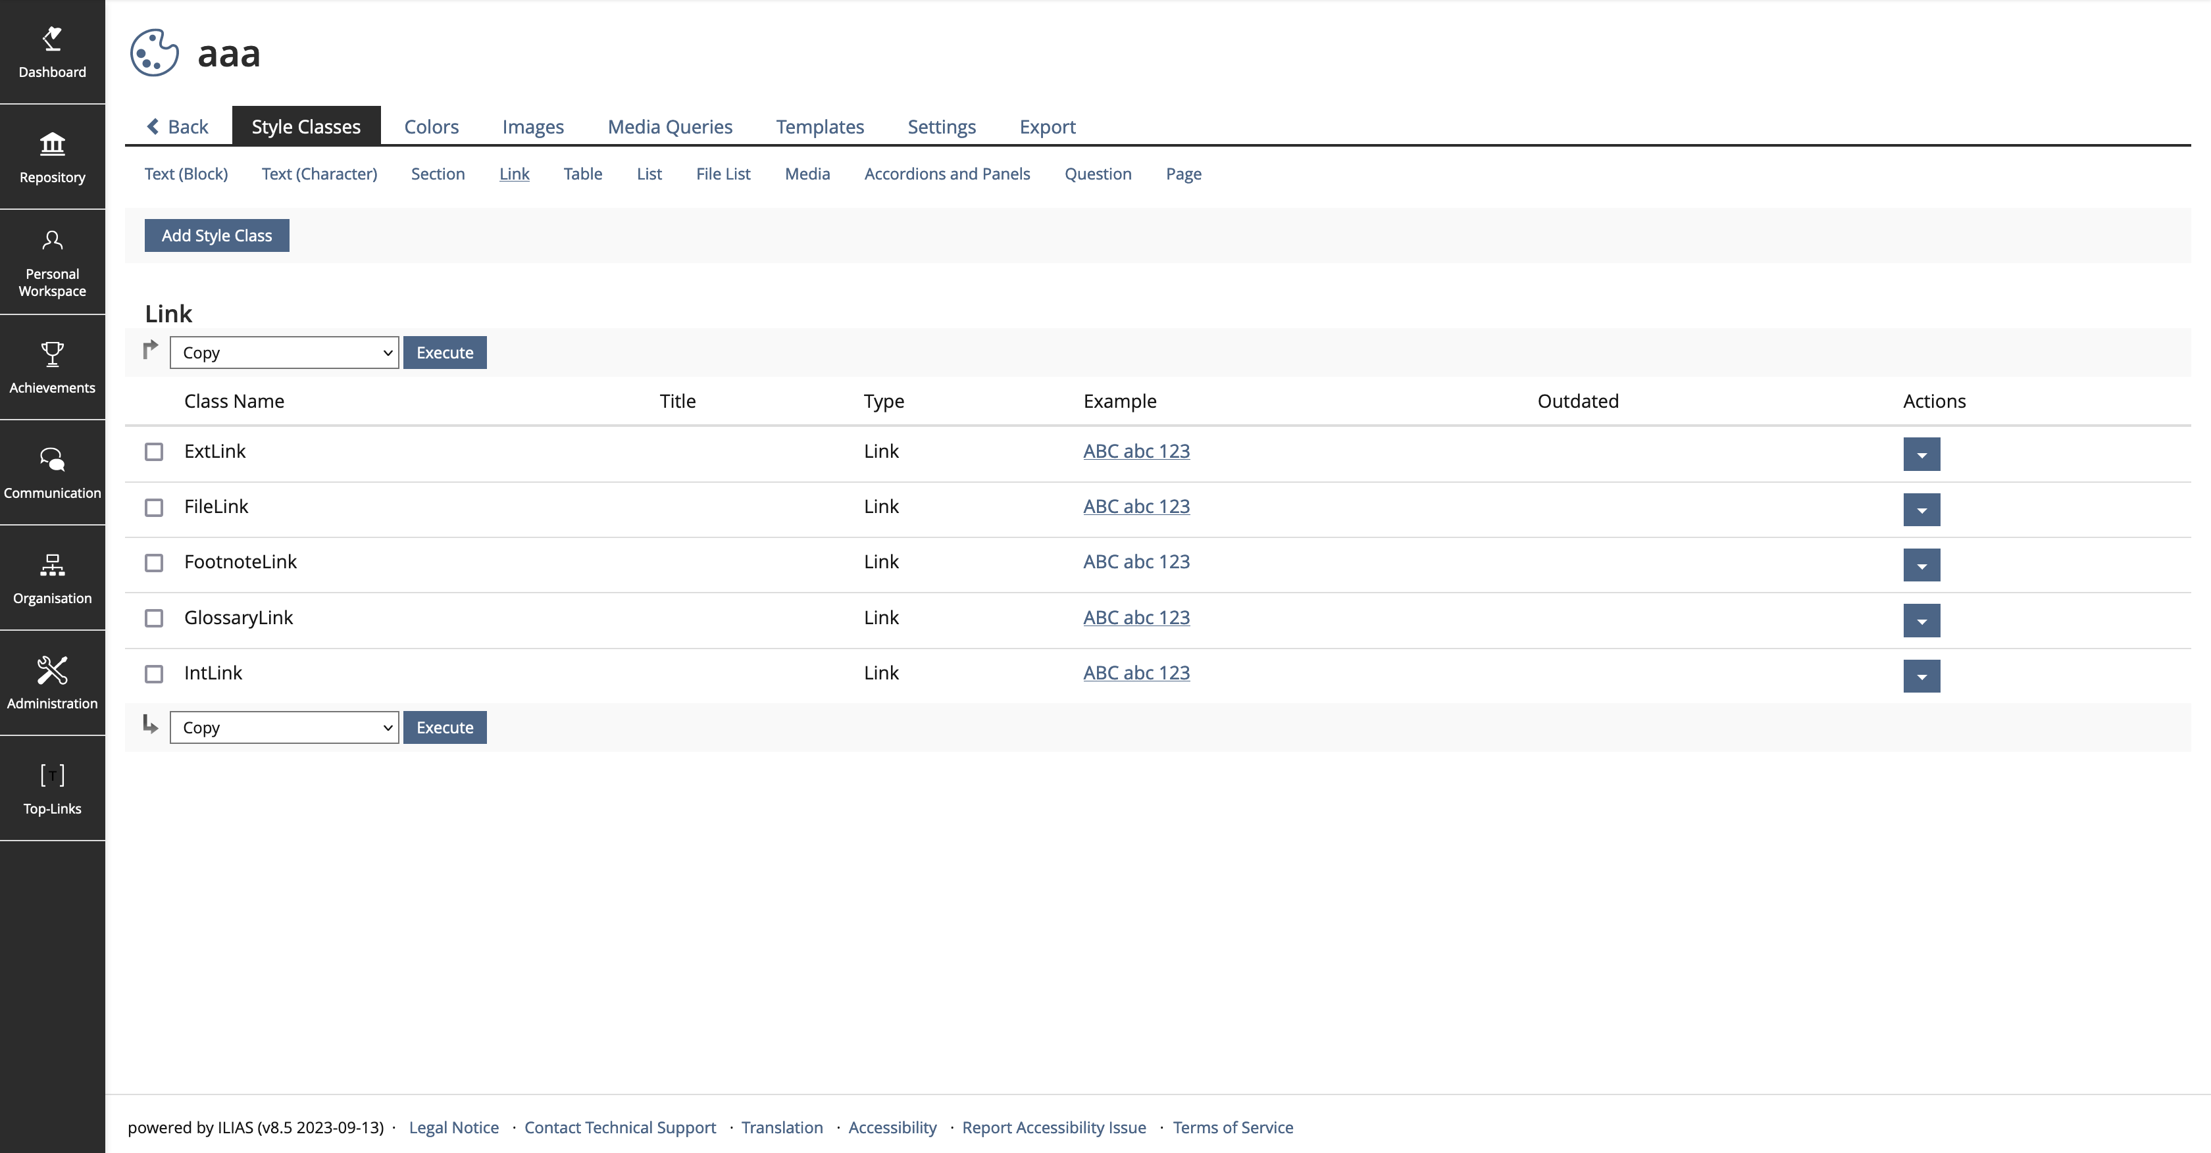This screenshot has width=2211, height=1153.
Task: Switch to the Colors tab
Action: 431,127
